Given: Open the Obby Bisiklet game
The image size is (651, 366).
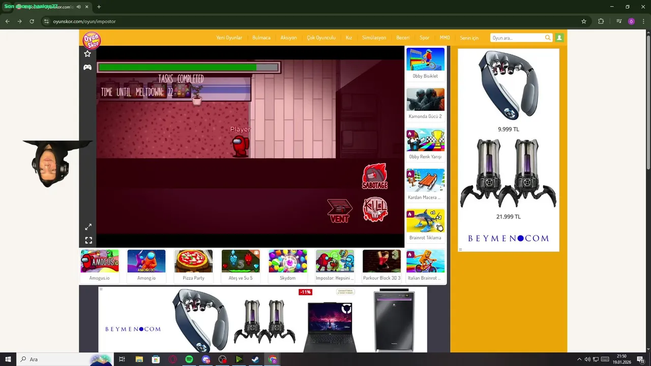Looking at the screenshot, I should (x=425, y=64).
